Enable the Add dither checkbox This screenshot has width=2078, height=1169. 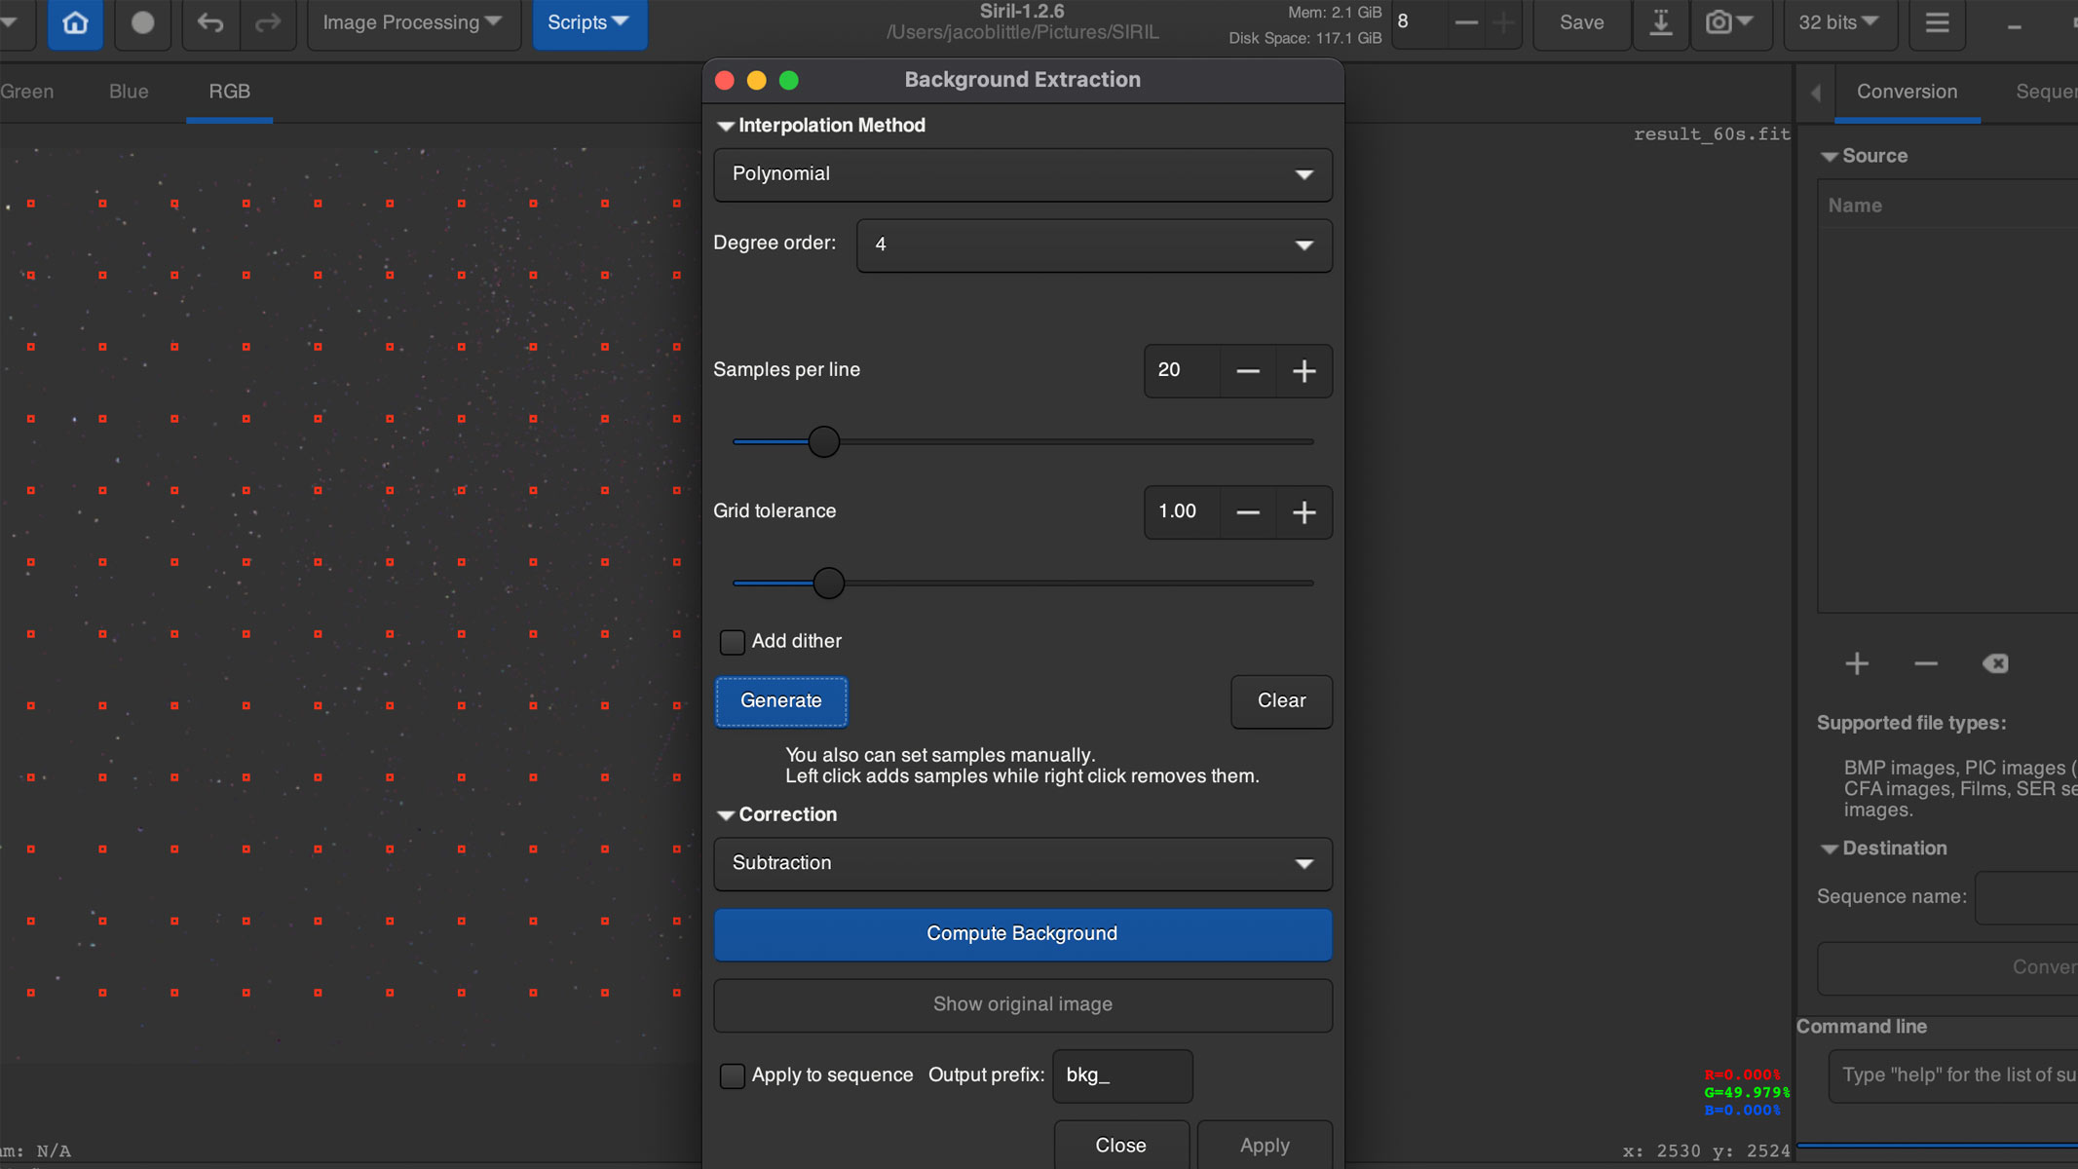click(731, 641)
